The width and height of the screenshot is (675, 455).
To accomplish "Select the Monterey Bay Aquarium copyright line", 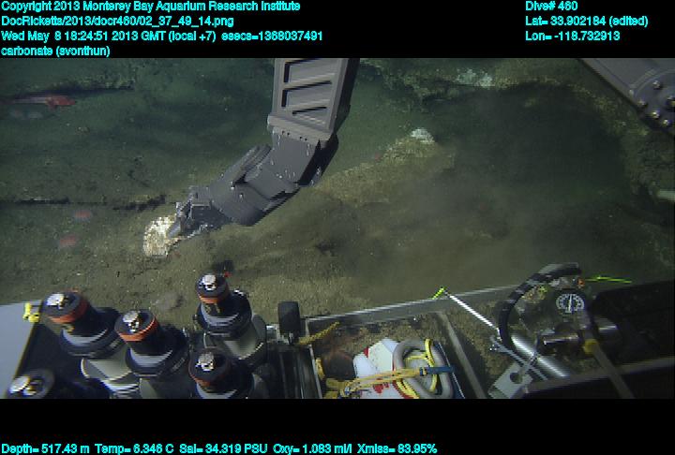I will [x=151, y=6].
